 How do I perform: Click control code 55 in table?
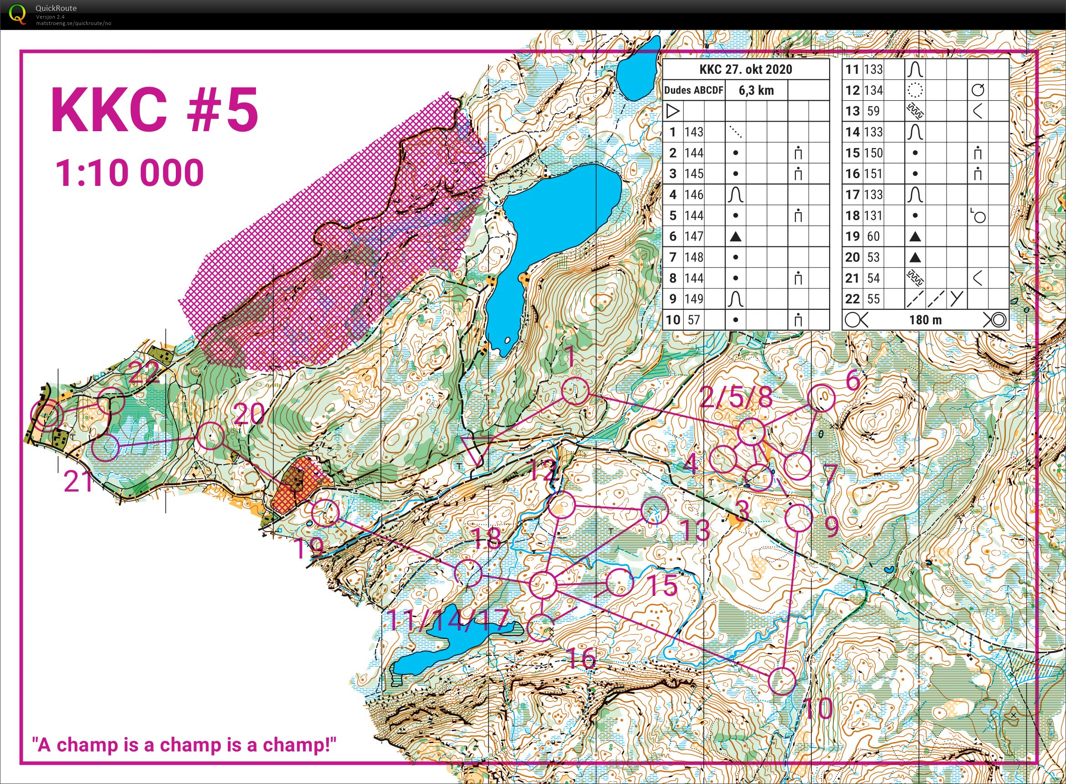873,299
